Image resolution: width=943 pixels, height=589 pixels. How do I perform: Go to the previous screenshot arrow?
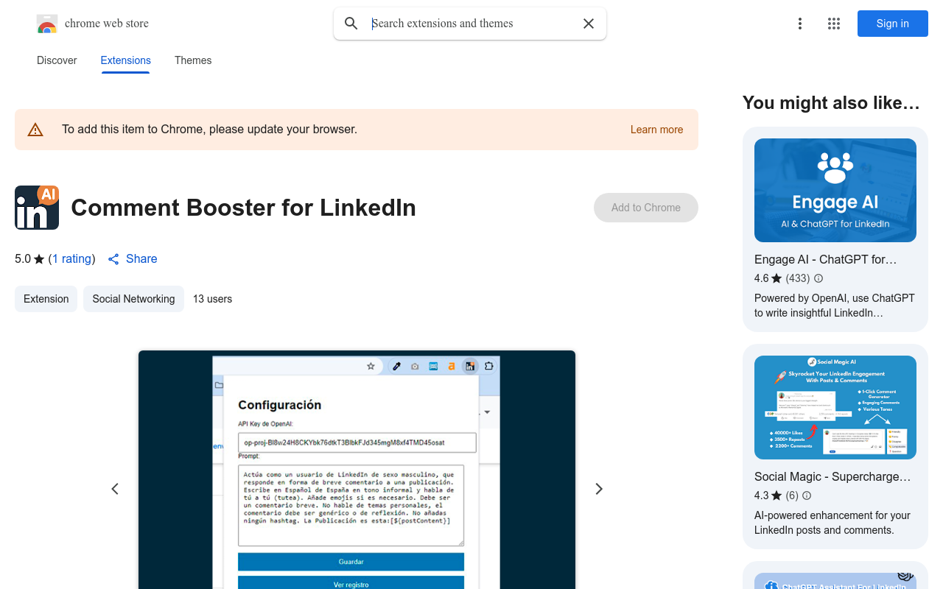(x=115, y=489)
